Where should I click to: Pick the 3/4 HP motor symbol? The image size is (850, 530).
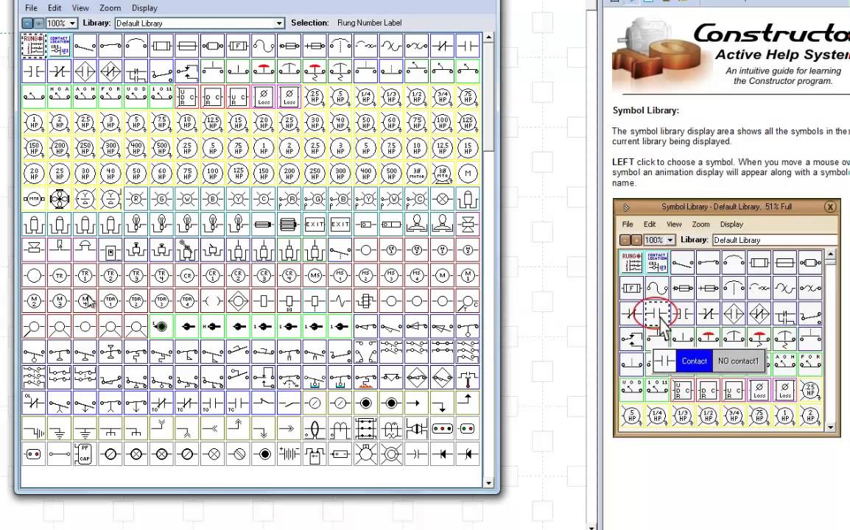442,96
